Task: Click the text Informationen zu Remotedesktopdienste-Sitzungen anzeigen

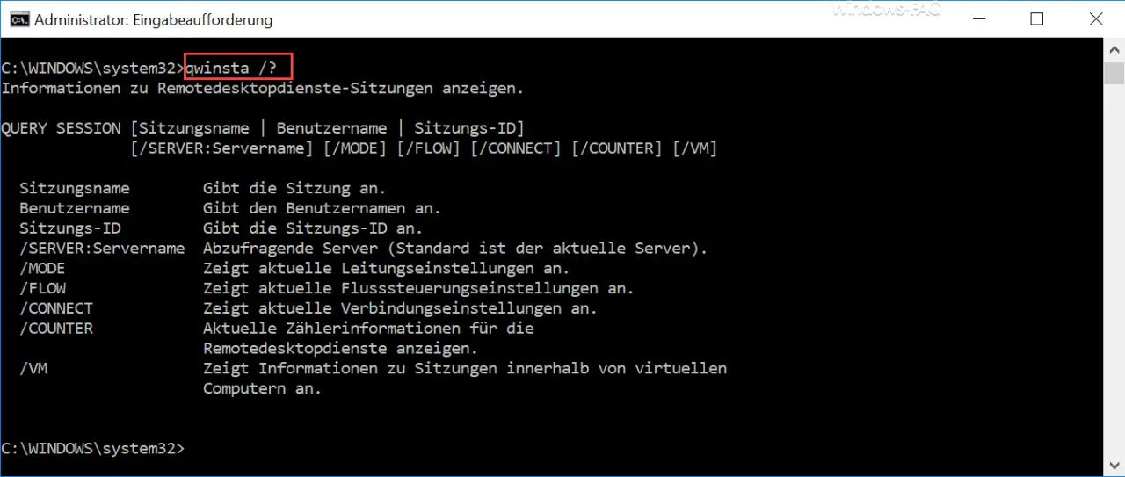Action: [x=263, y=88]
